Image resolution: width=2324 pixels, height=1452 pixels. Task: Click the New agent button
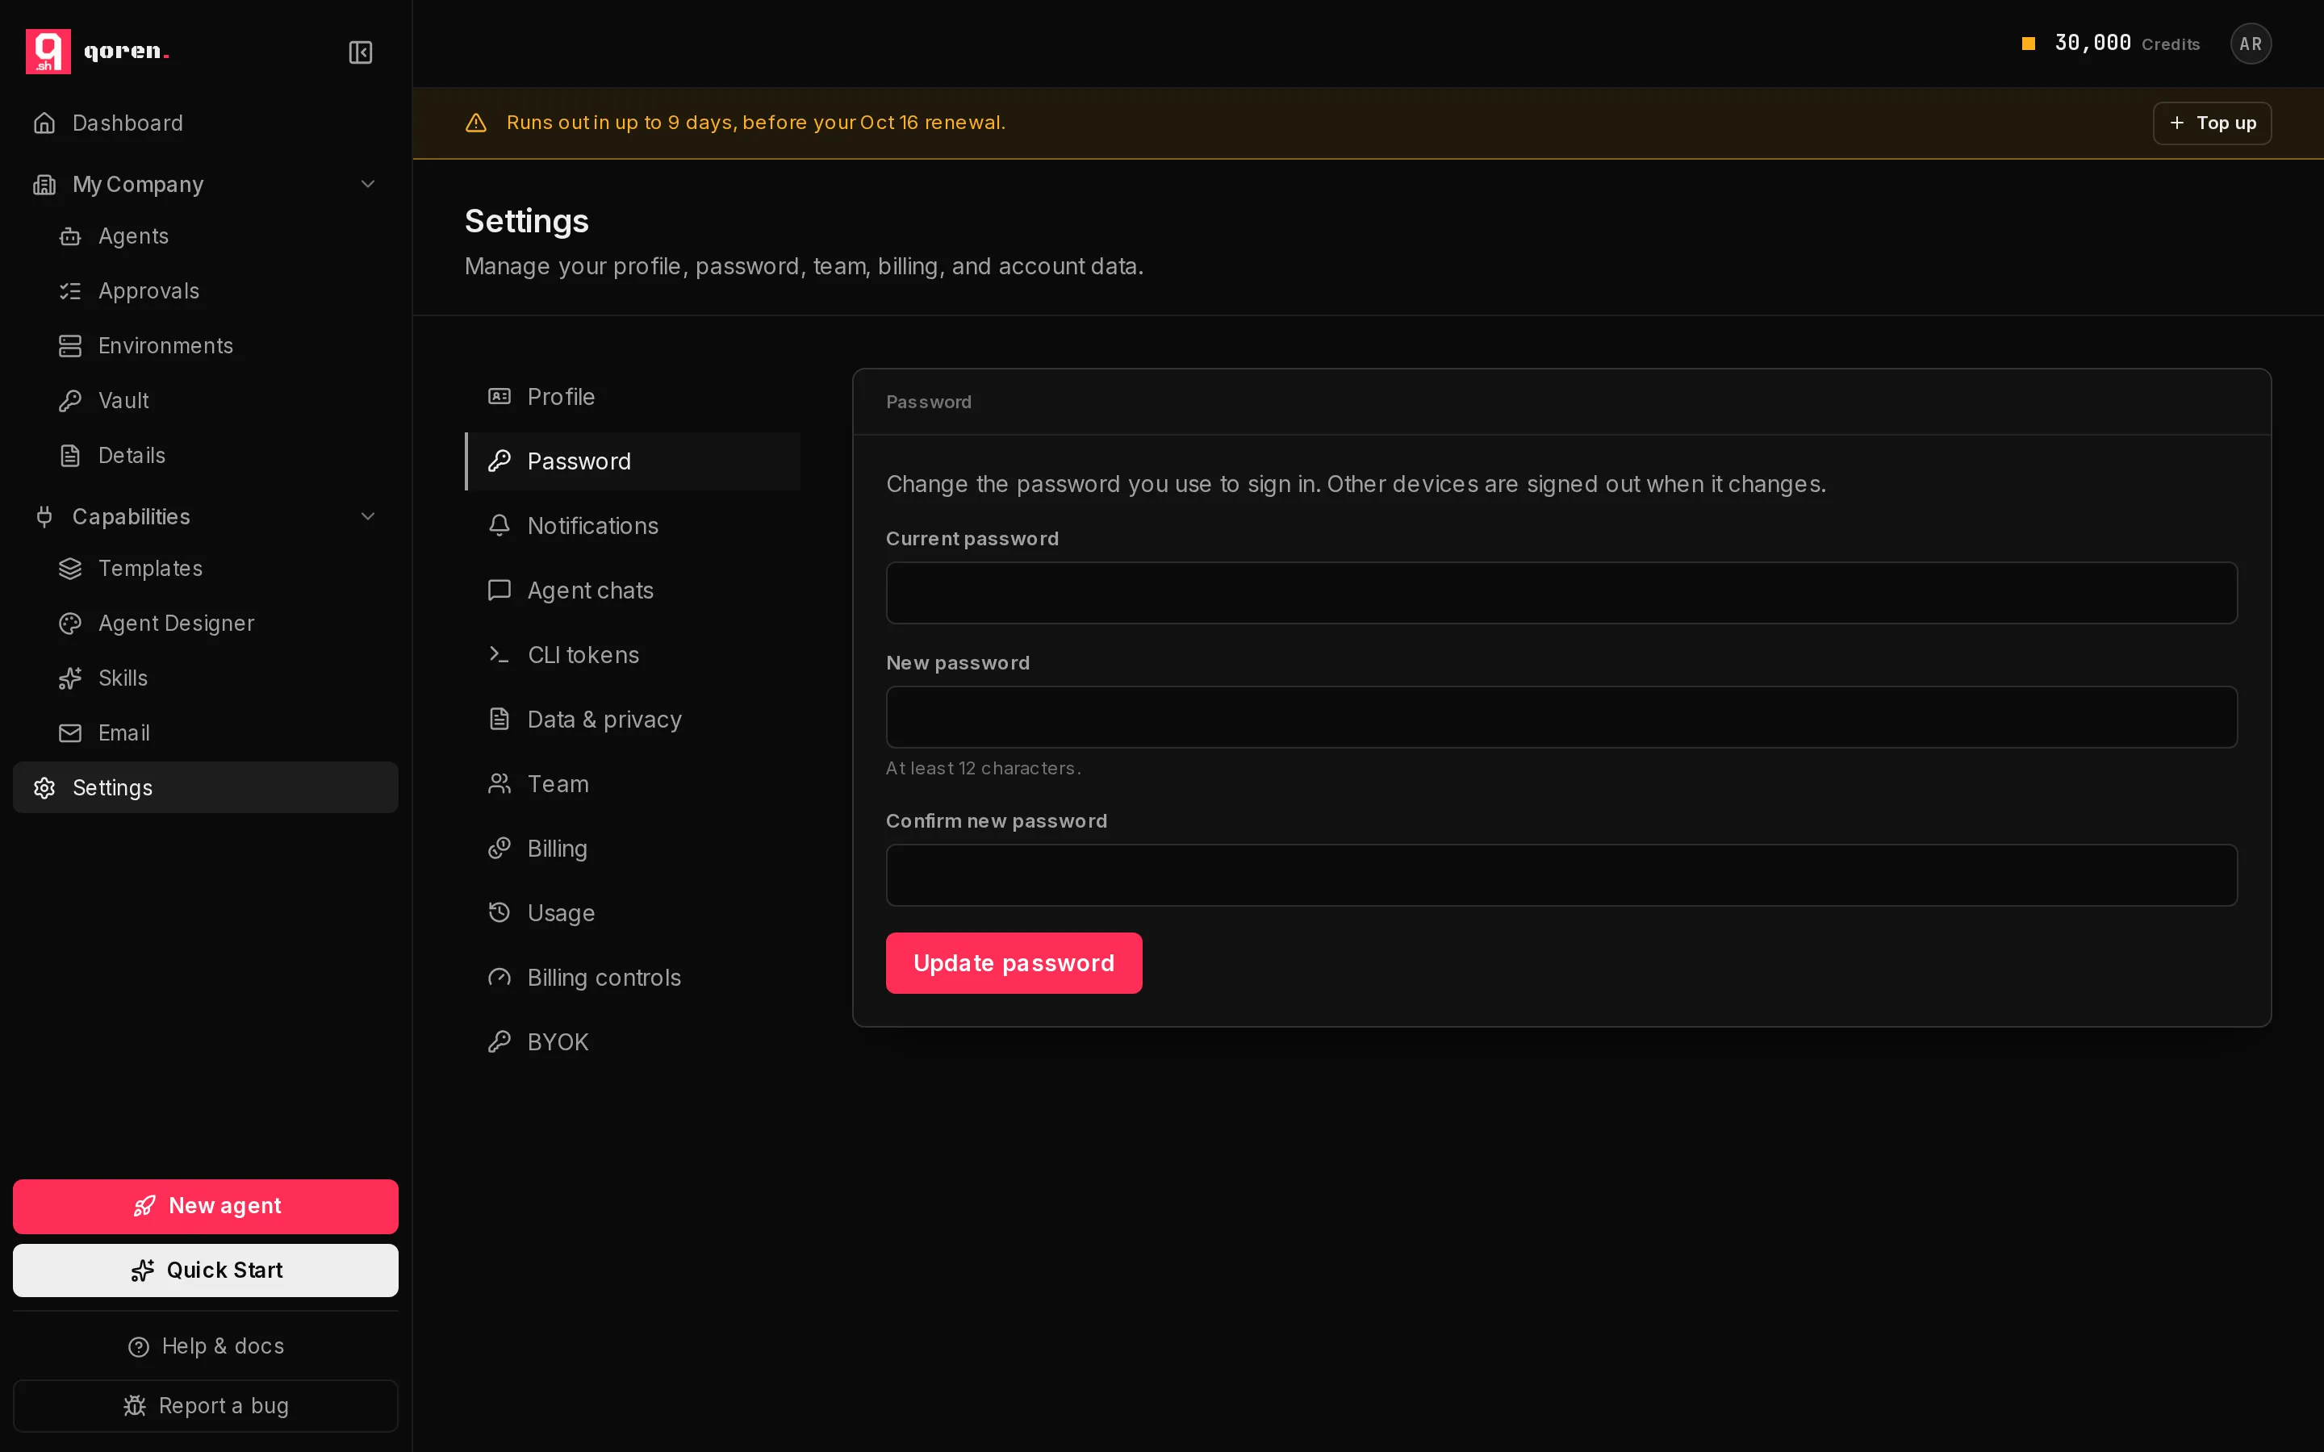[206, 1206]
